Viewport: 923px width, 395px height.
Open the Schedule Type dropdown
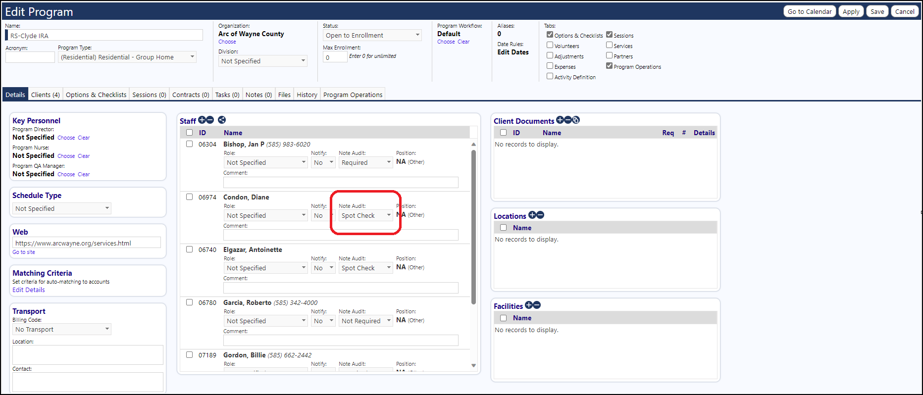(62, 208)
